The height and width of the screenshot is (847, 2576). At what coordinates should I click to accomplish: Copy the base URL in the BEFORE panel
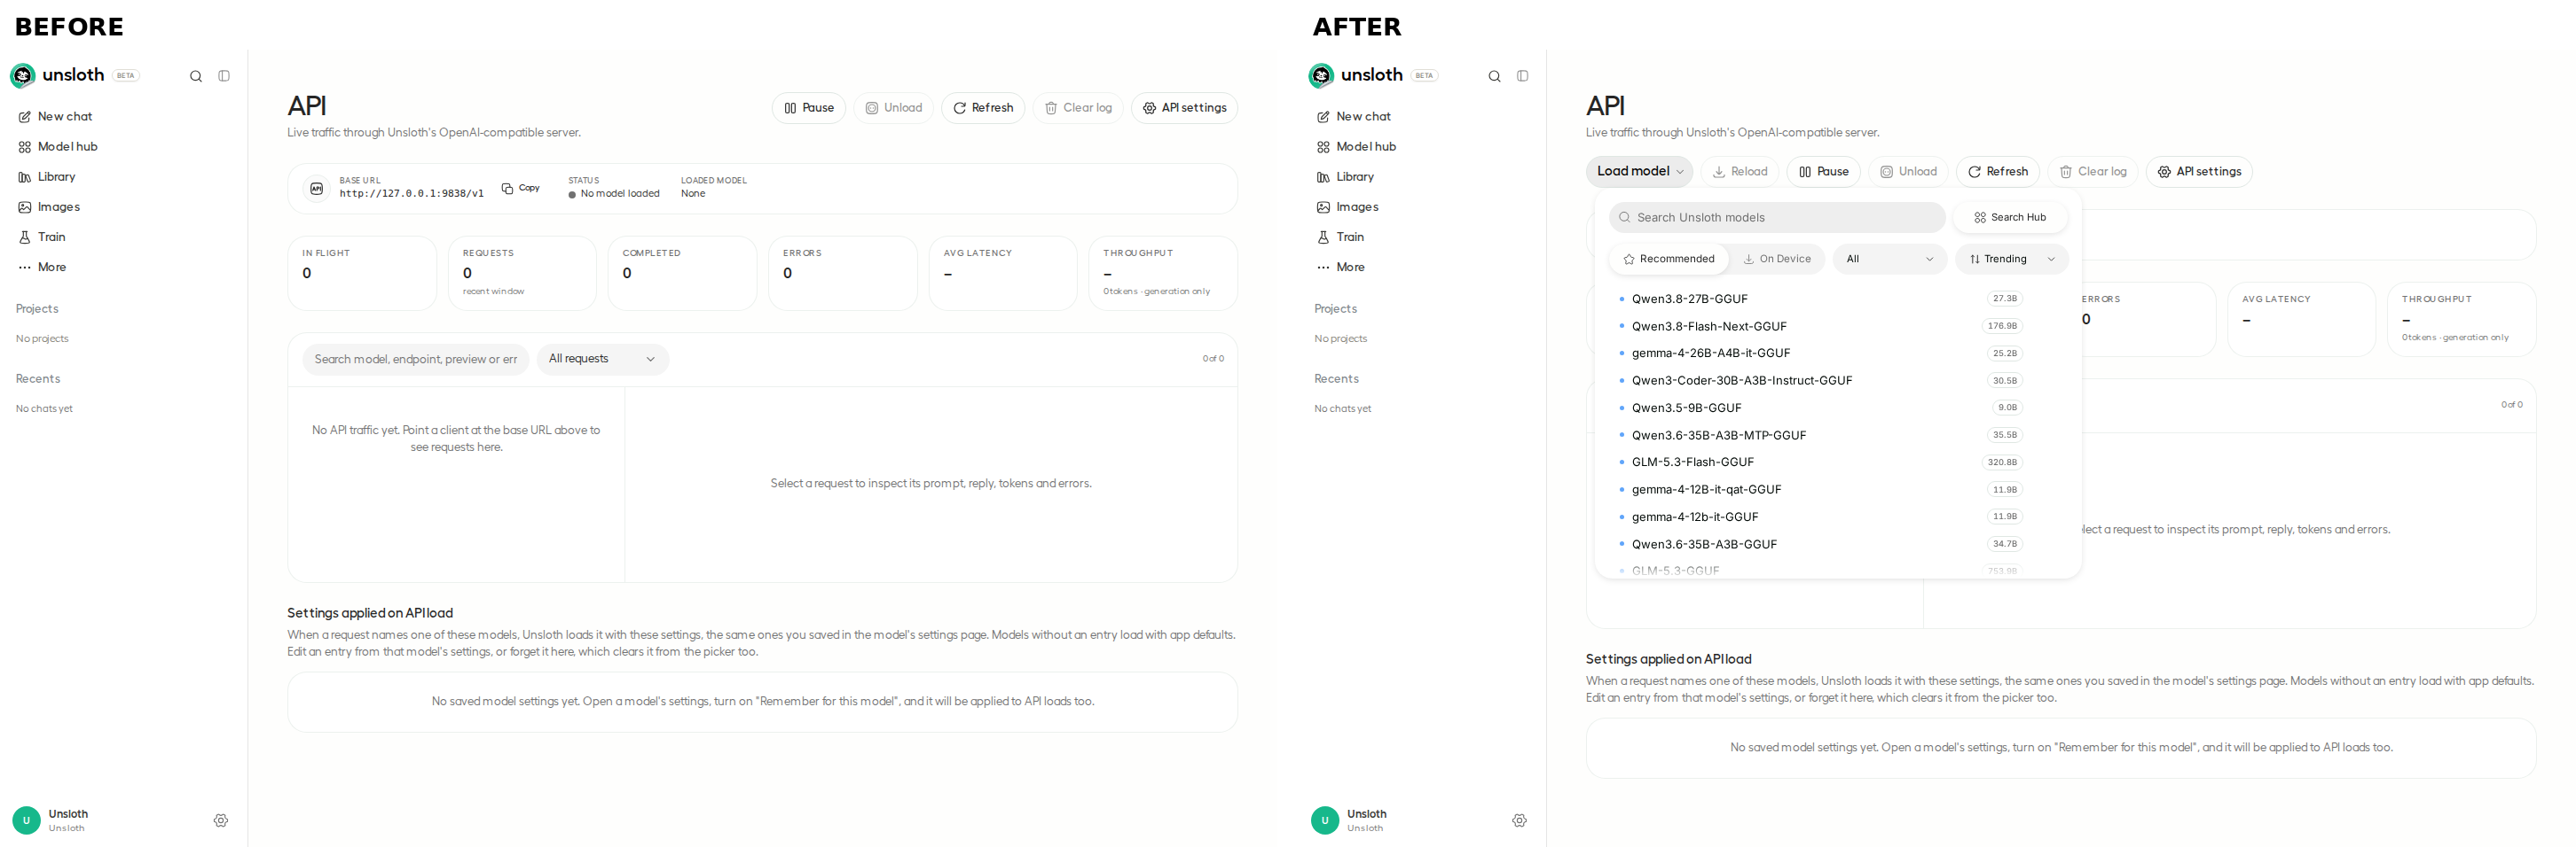point(521,188)
